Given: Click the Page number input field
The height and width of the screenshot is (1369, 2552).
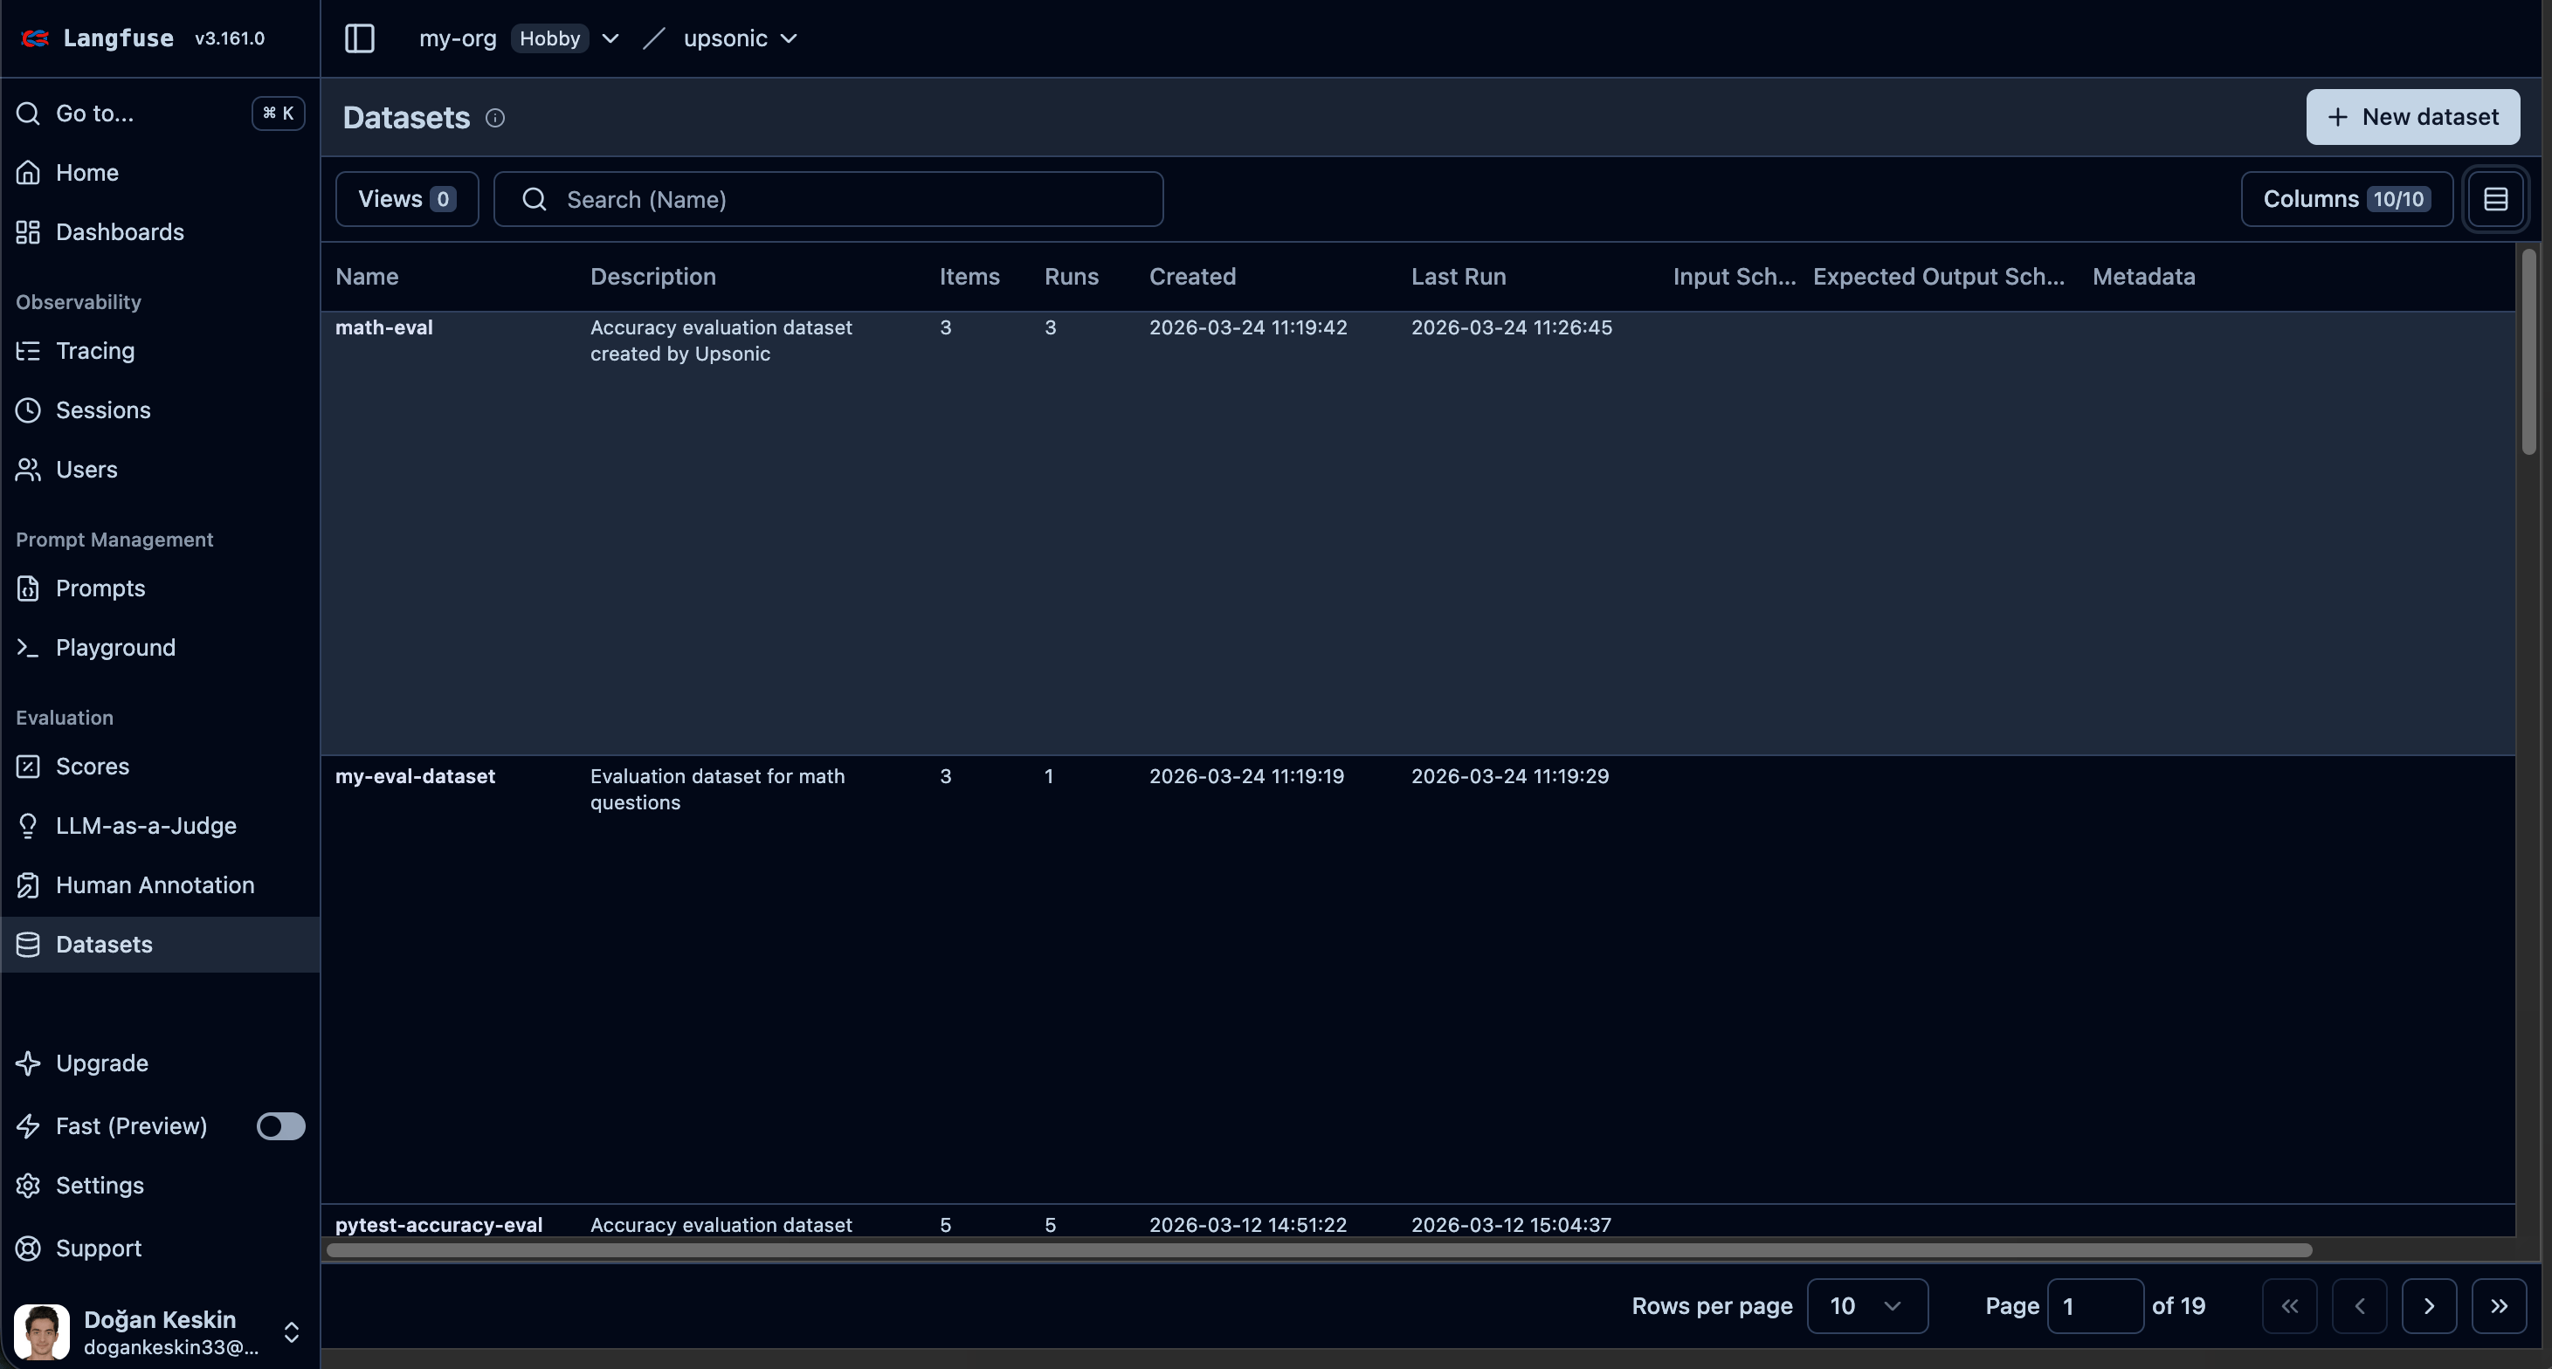Looking at the screenshot, I should coord(2095,1305).
